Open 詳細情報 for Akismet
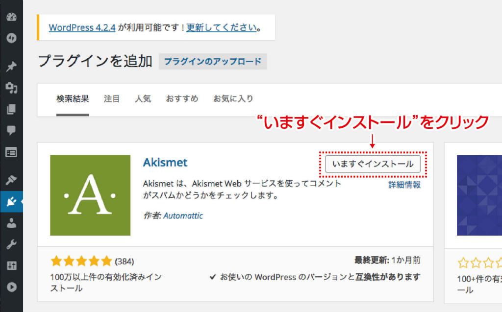Image resolution: width=502 pixels, height=312 pixels. (x=404, y=185)
